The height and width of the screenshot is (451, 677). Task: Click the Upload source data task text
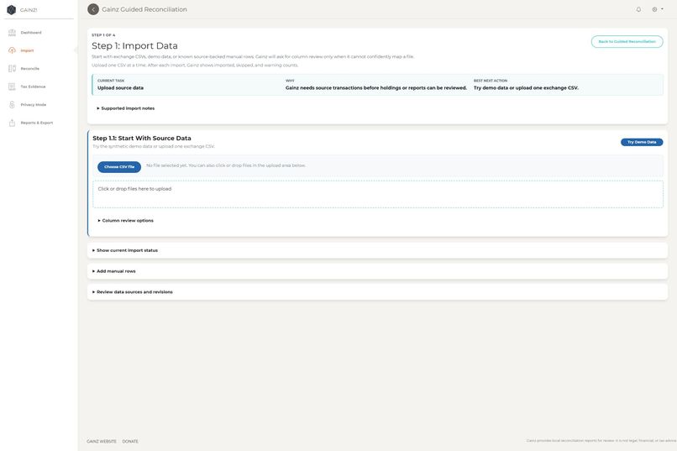click(x=120, y=88)
